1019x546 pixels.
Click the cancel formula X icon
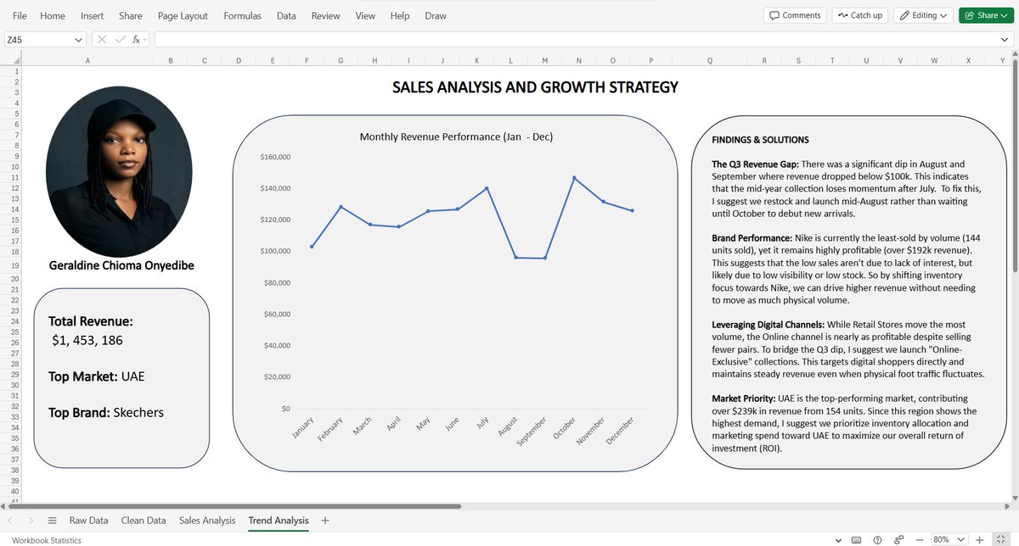pyautogui.click(x=102, y=39)
